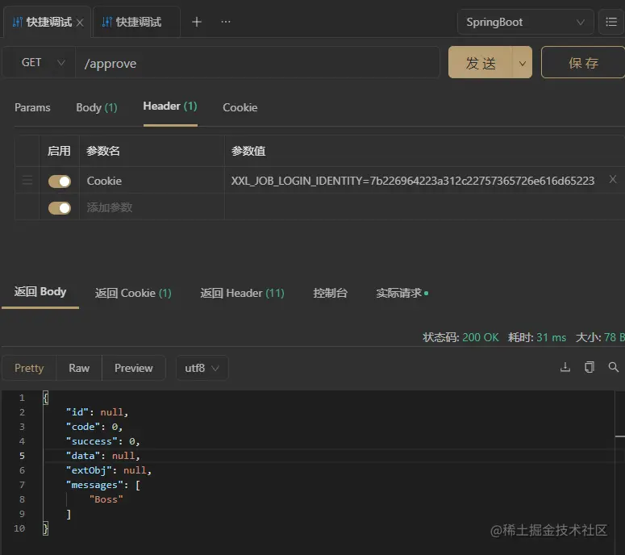Copy the response body

590,367
